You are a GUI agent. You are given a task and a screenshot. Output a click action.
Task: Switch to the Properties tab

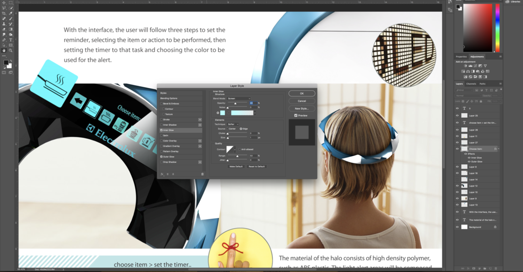coord(461,57)
